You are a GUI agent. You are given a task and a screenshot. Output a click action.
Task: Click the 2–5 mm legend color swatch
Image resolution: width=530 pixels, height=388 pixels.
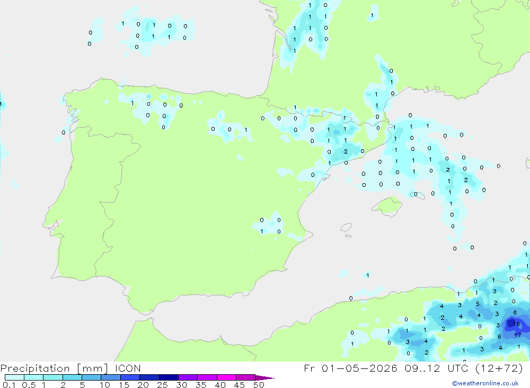[x=72, y=377]
